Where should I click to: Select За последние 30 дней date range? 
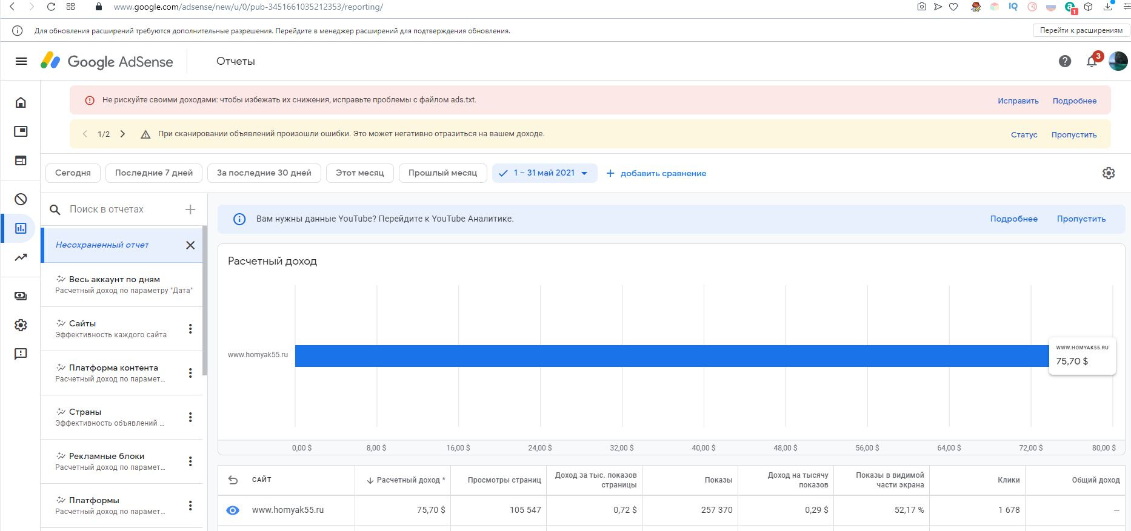coord(264,173)
